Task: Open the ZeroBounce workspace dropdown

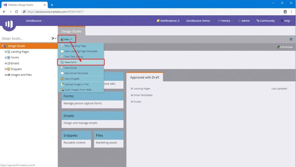Action: coord(34,21)
